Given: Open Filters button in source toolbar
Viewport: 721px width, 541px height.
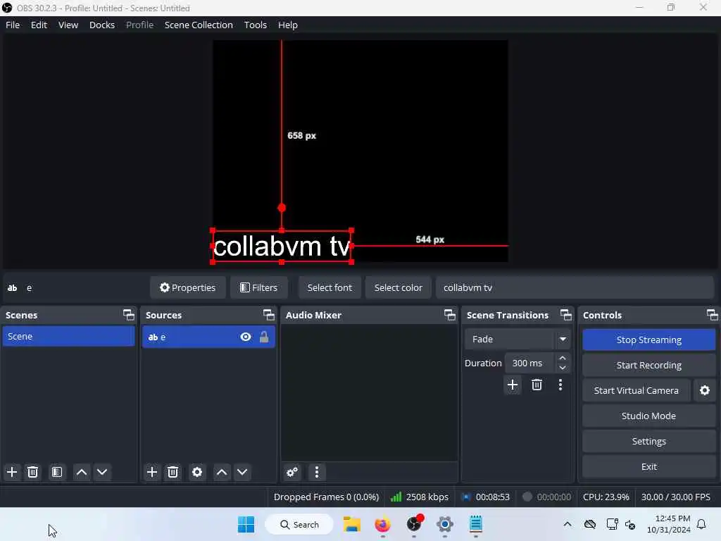Looking at the screenshot, I should click(259, 287).
